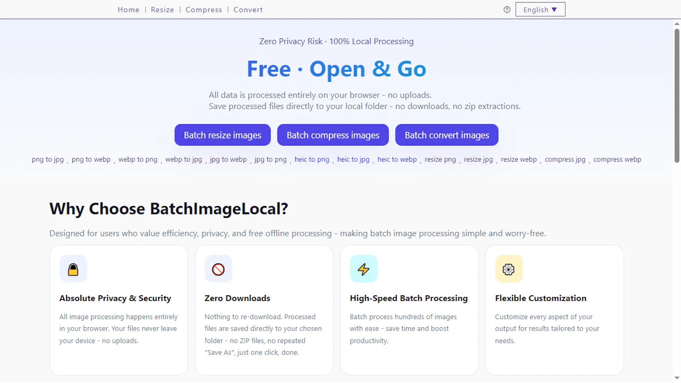Screen dimensions: 681x383
Task: Open the webp to jpg link
Action: point(184,160)
